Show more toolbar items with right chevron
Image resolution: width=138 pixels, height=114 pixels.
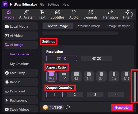(132, 14)
